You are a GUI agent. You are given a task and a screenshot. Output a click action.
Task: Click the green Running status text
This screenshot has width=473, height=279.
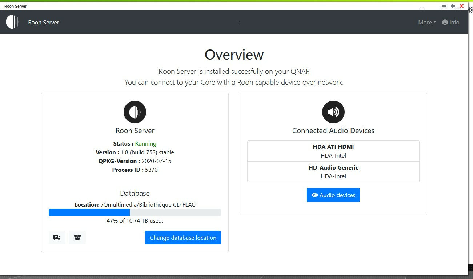(x=146, y=143)
